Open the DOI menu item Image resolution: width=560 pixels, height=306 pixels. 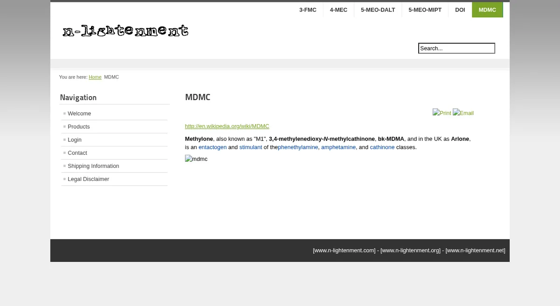(460, 10)
